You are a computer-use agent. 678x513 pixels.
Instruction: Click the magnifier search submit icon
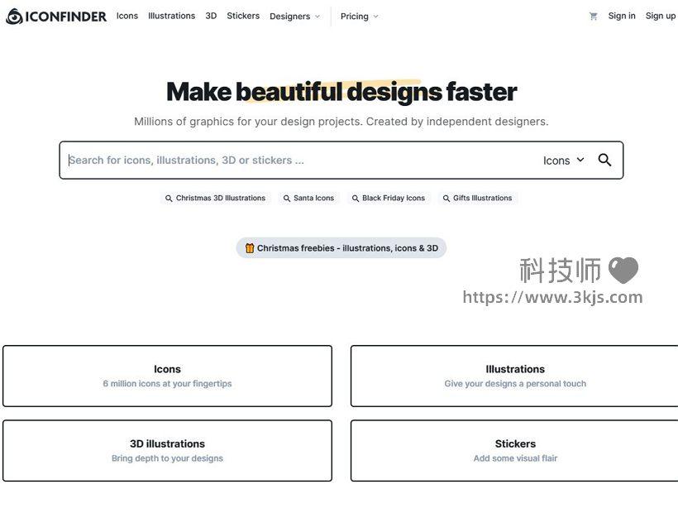[604, 160]
